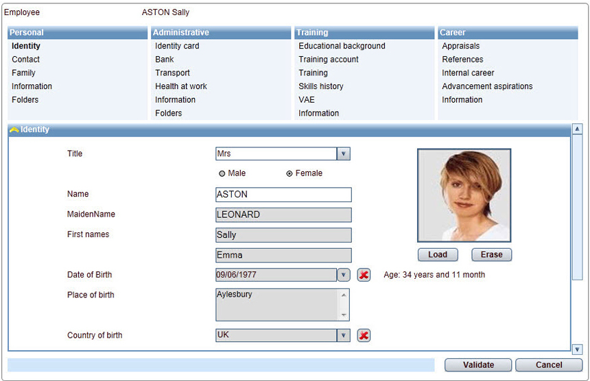Click the second first name field Emma
590x381 pixels.
[x=284, y=256]
